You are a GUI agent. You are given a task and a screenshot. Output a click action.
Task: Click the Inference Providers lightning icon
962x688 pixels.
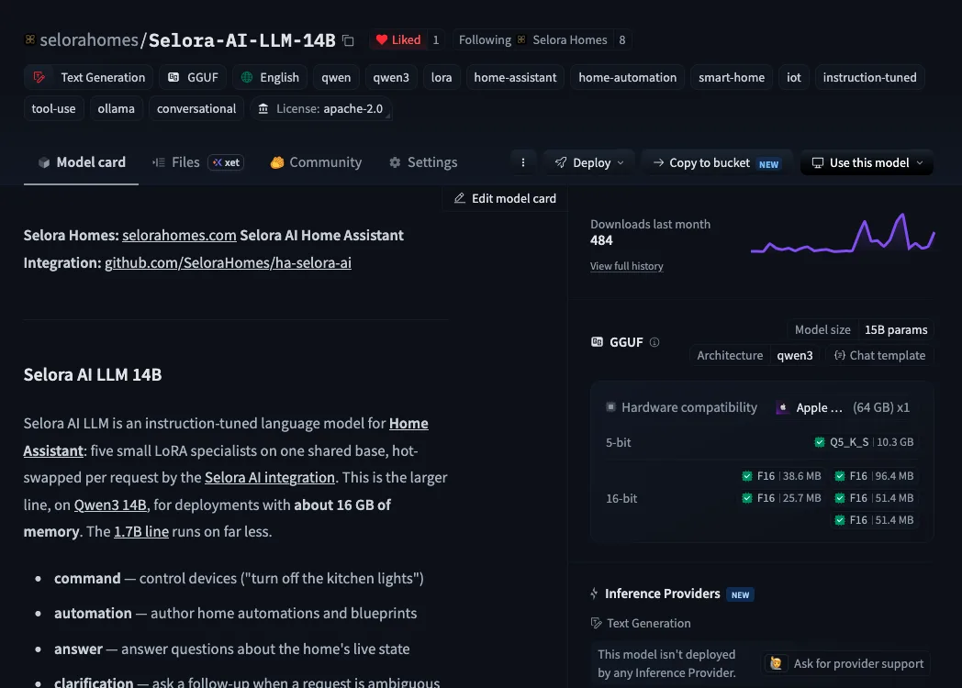click(x=594, y=593)
